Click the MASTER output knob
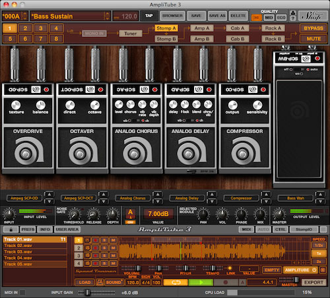 279,214
